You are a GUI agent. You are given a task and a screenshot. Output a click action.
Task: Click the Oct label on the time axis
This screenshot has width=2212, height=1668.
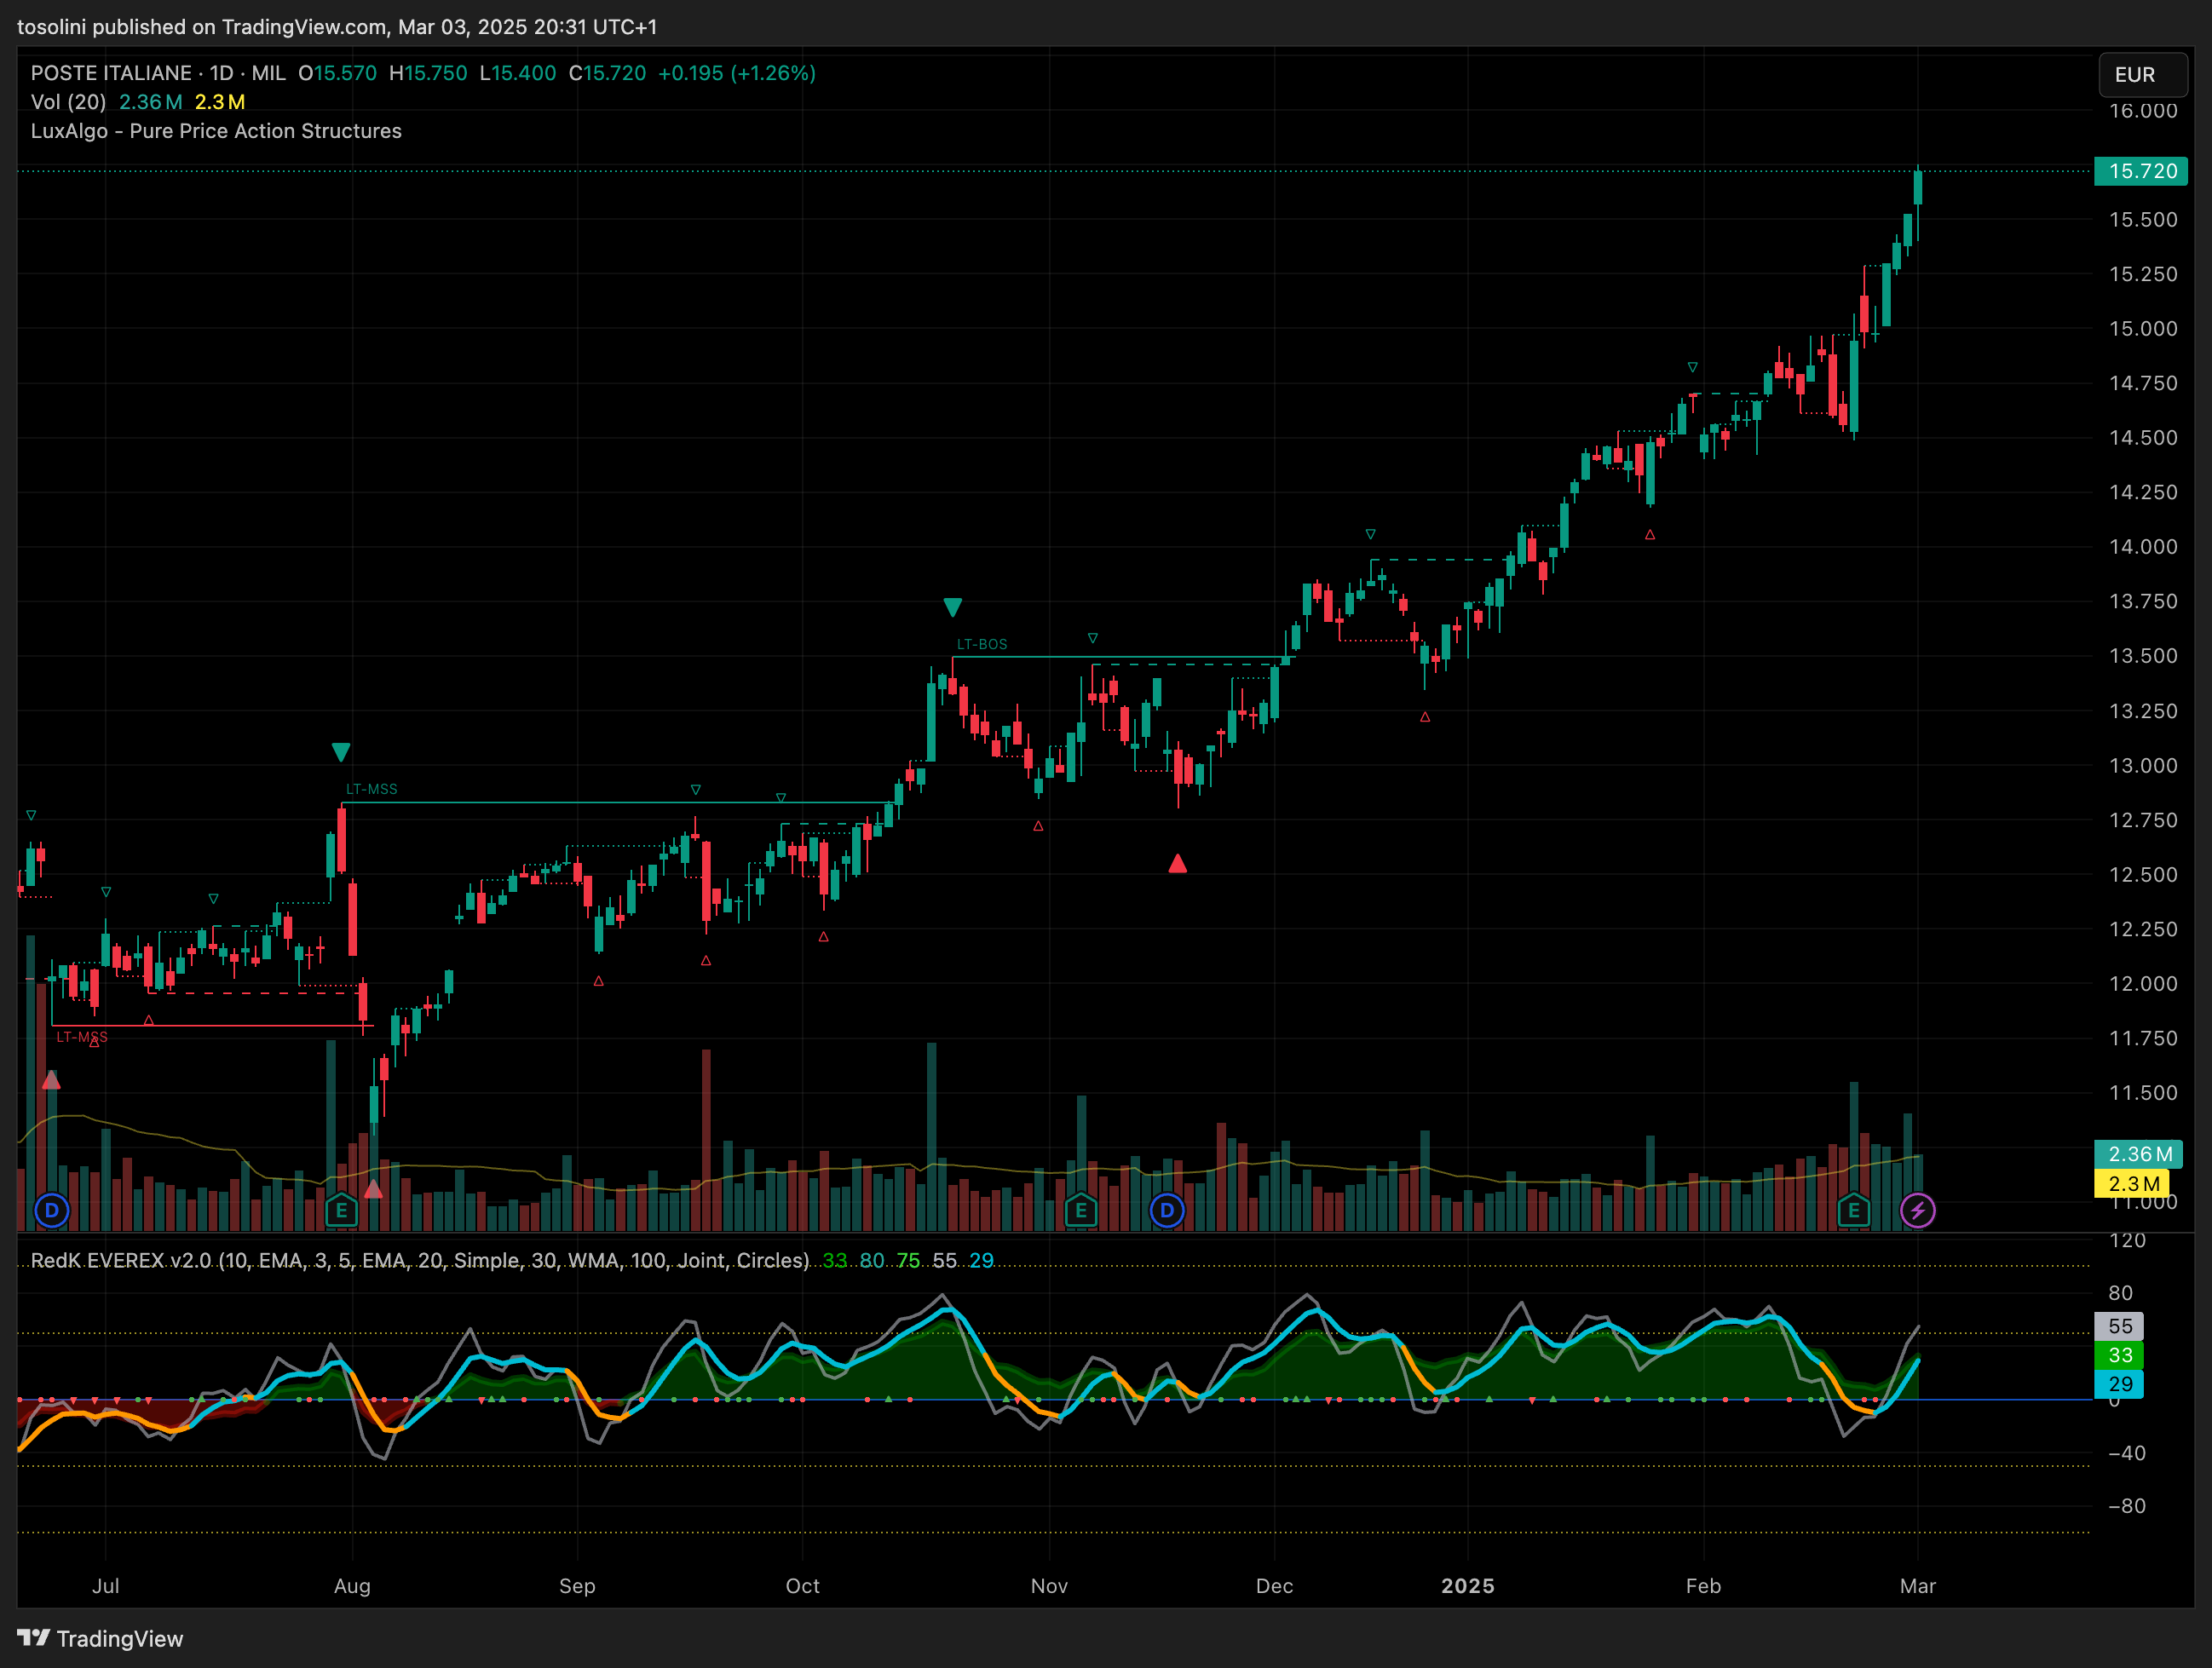pos(802,1586)
